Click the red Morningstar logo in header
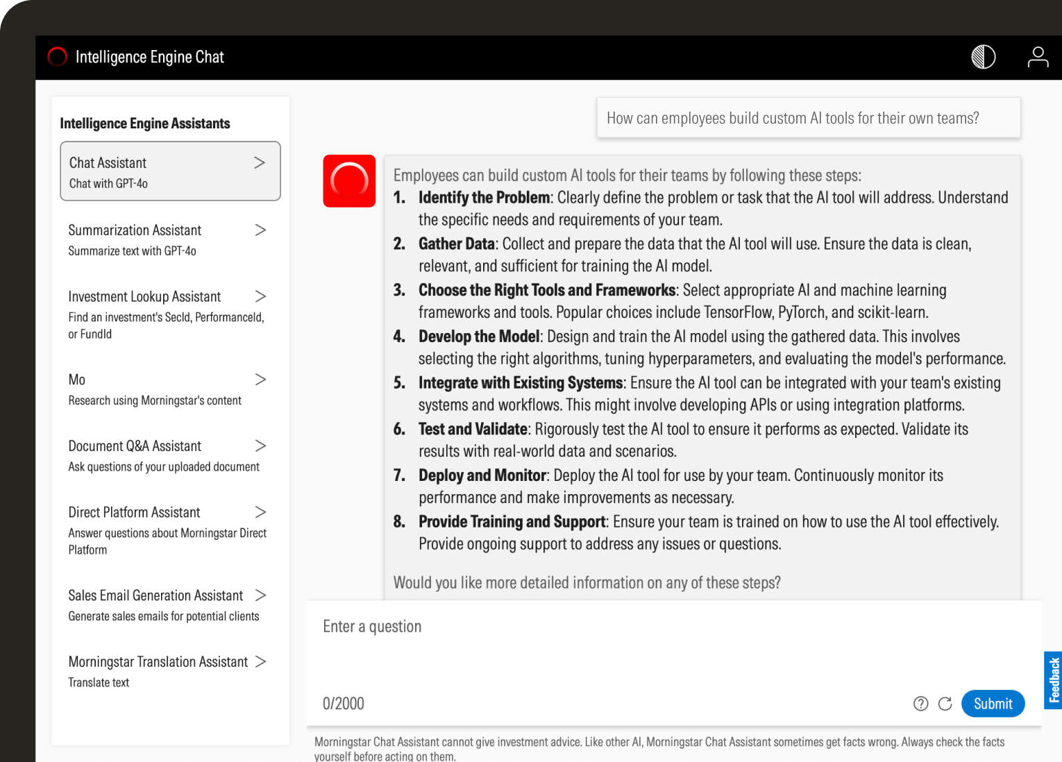1062x762 pixels. [x=57, y=57]
